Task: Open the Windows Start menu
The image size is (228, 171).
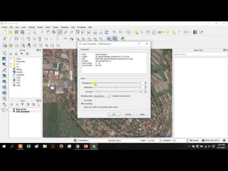Action: click(4, 146)
